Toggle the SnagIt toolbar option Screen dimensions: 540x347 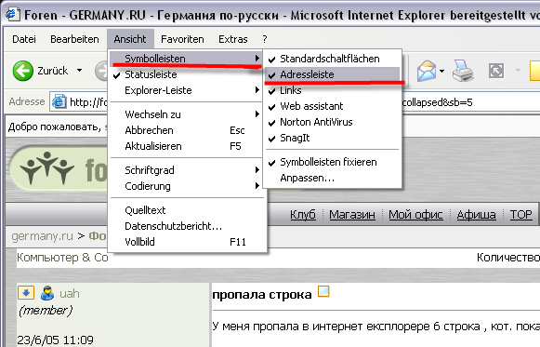tap(332, 138)
